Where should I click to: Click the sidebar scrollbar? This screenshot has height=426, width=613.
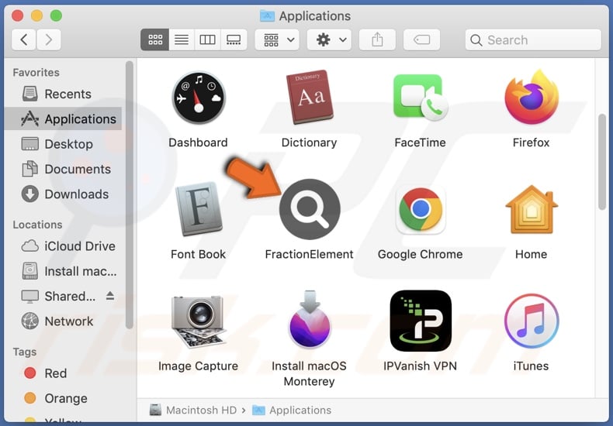click(130, 195)
